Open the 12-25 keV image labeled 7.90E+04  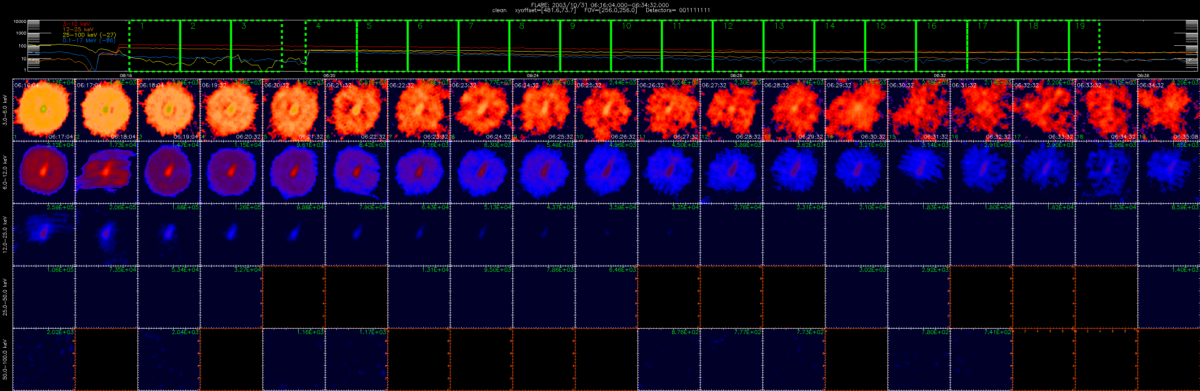356,234
